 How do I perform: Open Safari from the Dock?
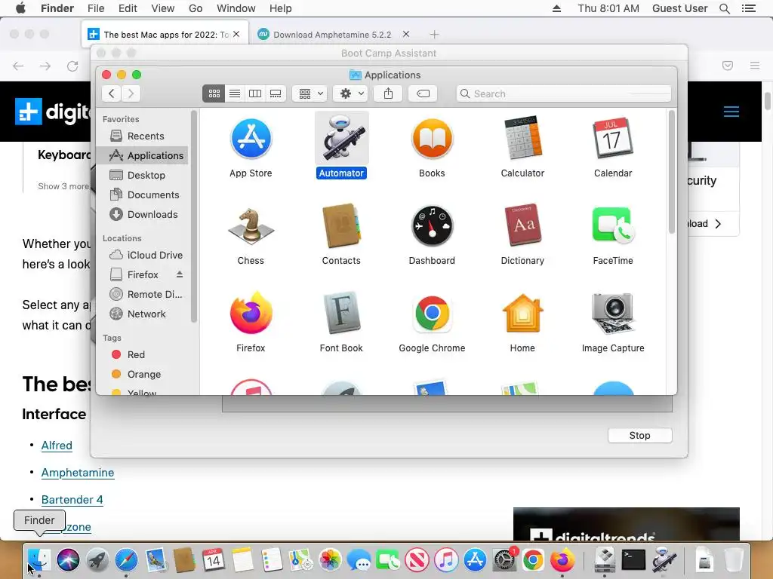126,560
